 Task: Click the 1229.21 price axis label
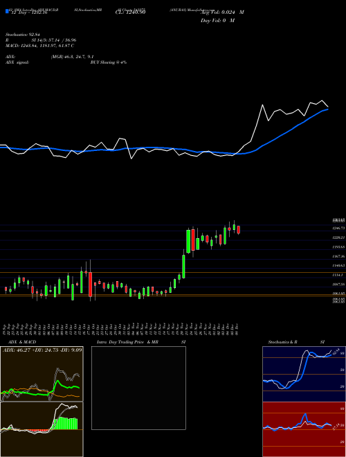click(x=339, y=238)
